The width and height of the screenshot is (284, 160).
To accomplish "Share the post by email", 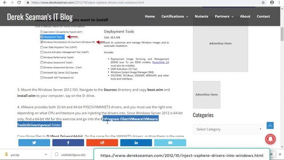I will (170, 143).
